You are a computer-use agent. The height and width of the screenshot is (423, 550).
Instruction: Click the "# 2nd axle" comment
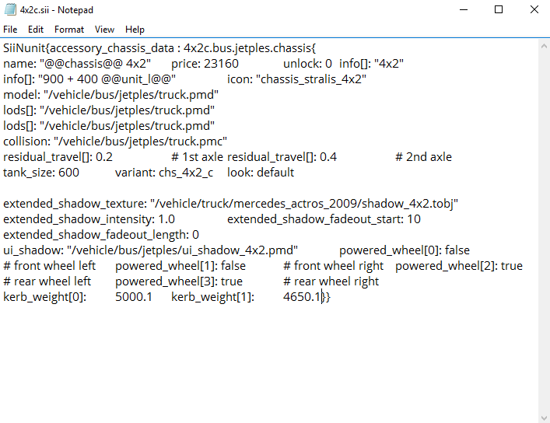(x=424, y=157)
